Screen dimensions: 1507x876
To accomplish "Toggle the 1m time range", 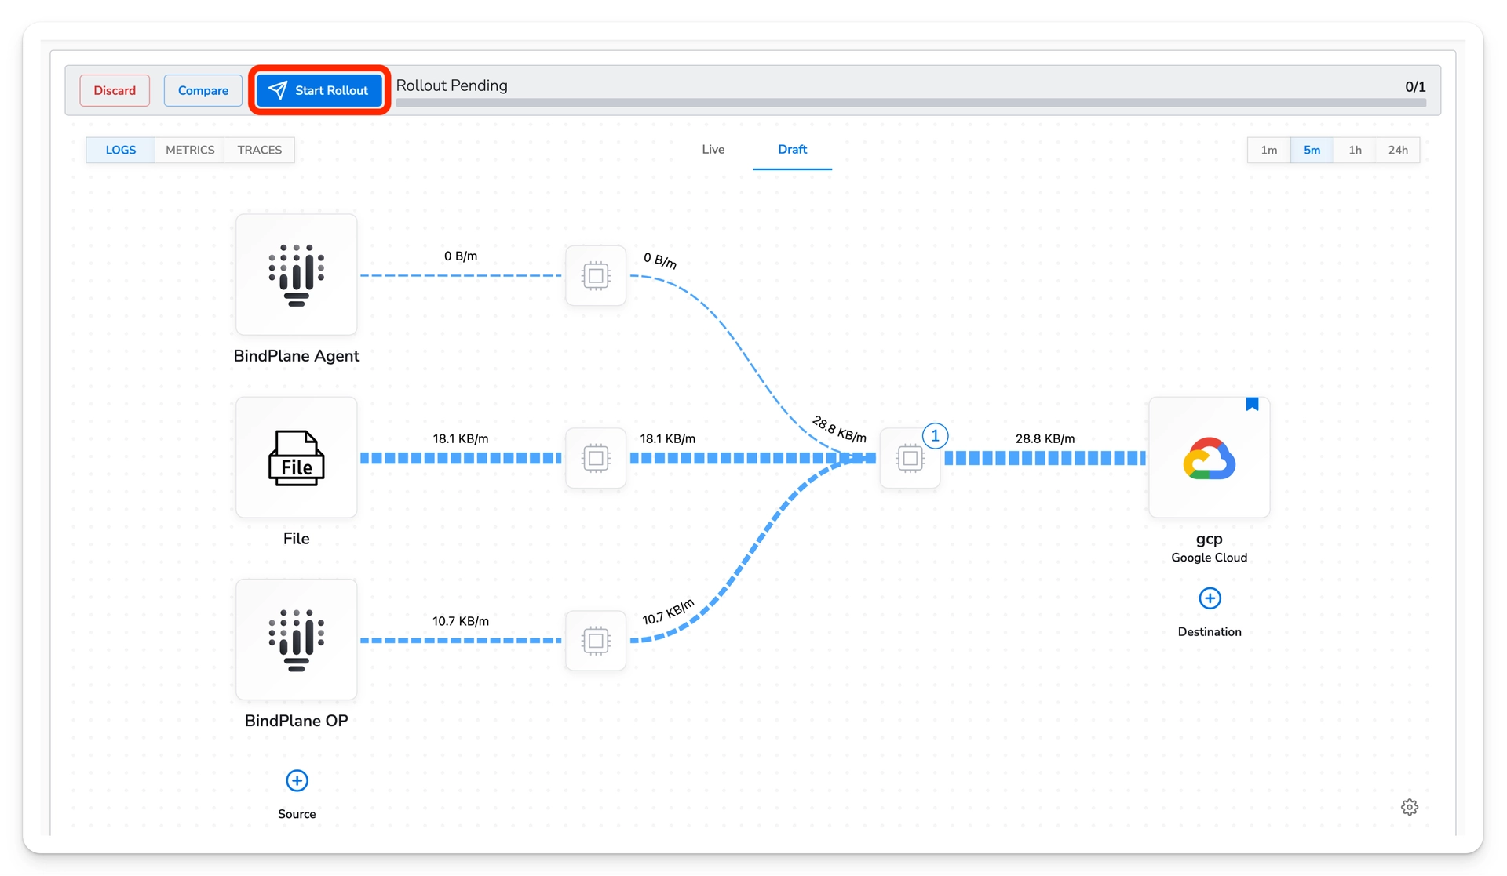I will [x=1268, y=150].
